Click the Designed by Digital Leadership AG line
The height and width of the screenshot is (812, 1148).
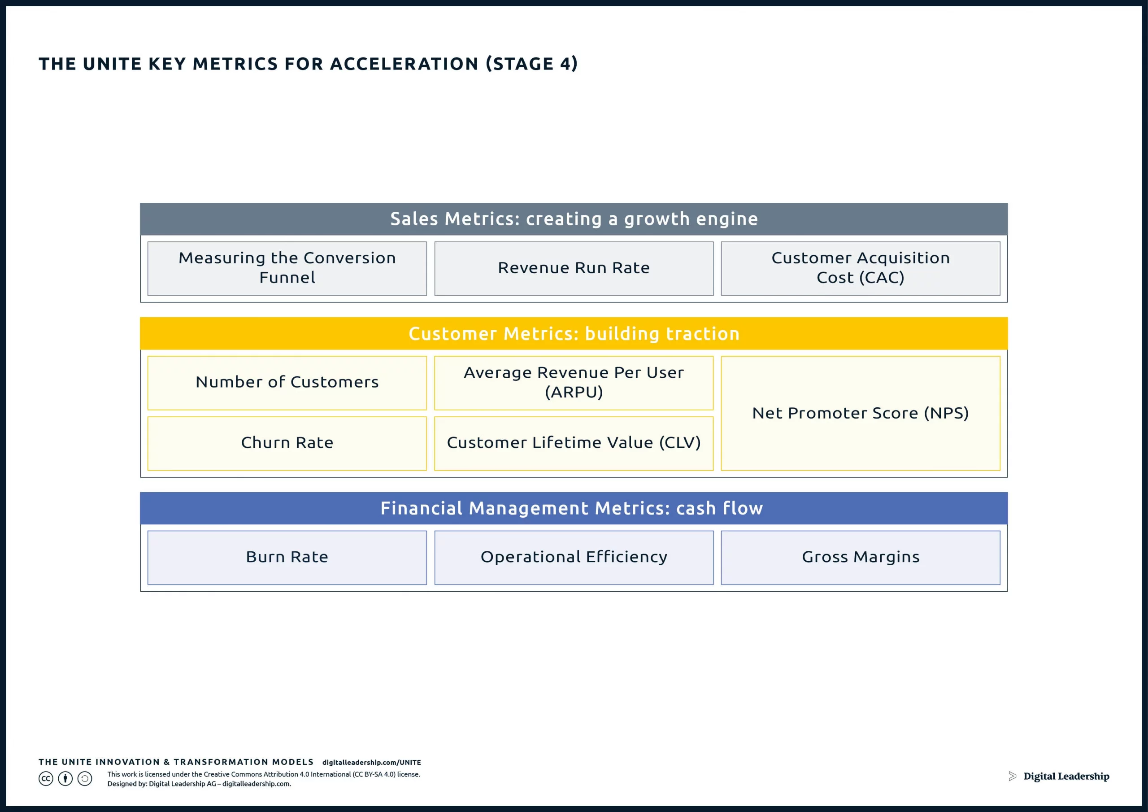pyautogui.click(x=199, y=784)
